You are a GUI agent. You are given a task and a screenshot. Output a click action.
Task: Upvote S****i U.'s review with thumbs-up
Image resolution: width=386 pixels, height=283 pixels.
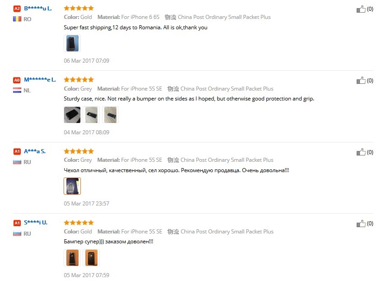click(361, 224)
